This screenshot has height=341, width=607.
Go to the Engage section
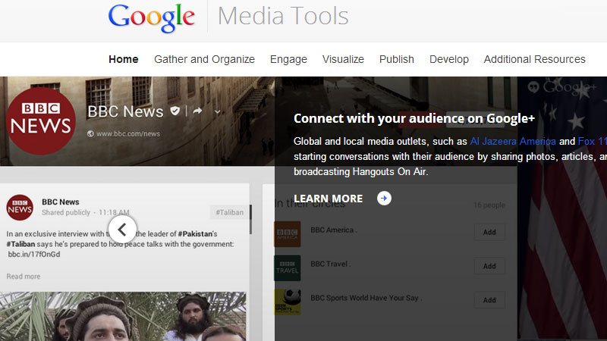pos(288,59)
